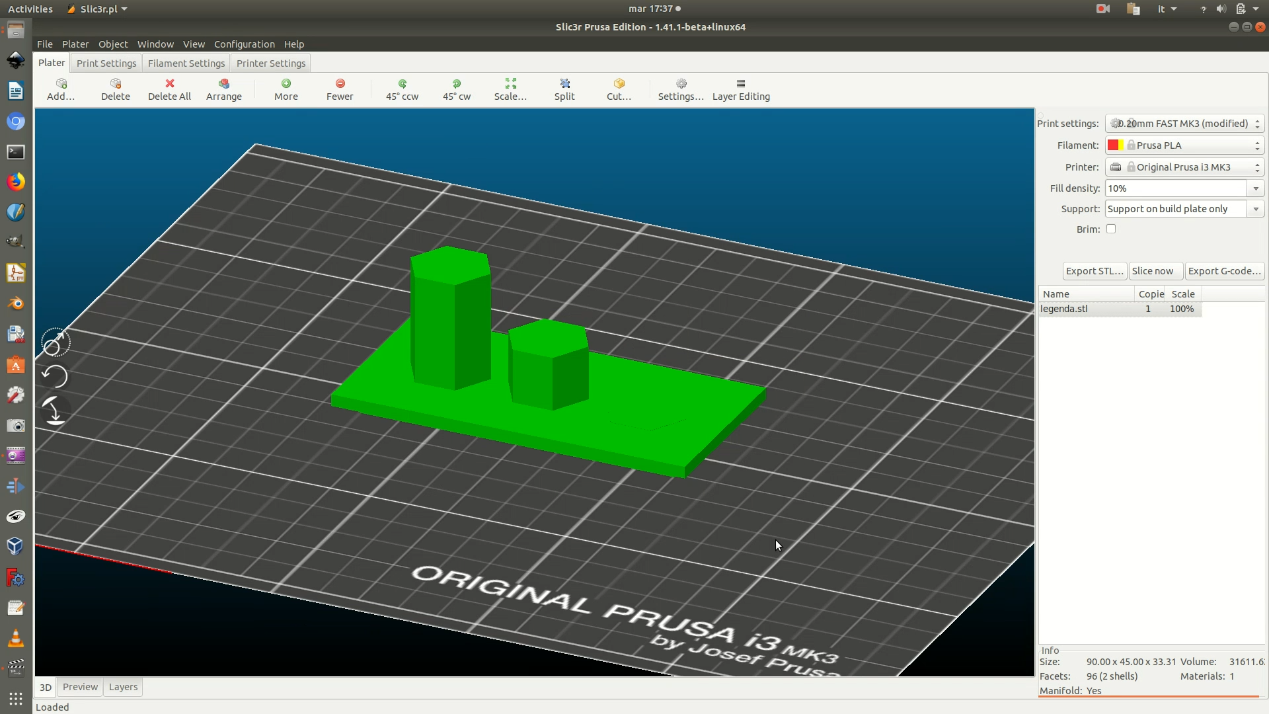Viewport: 1269px width, 714px height.
Task: Open the system power menu
Action: tap(1247, 9)
